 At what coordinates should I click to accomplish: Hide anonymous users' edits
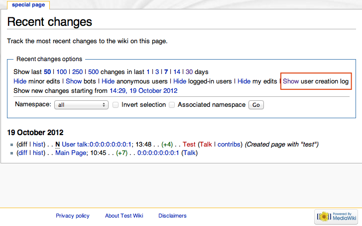pyautogui.click(x=108, y=81)
